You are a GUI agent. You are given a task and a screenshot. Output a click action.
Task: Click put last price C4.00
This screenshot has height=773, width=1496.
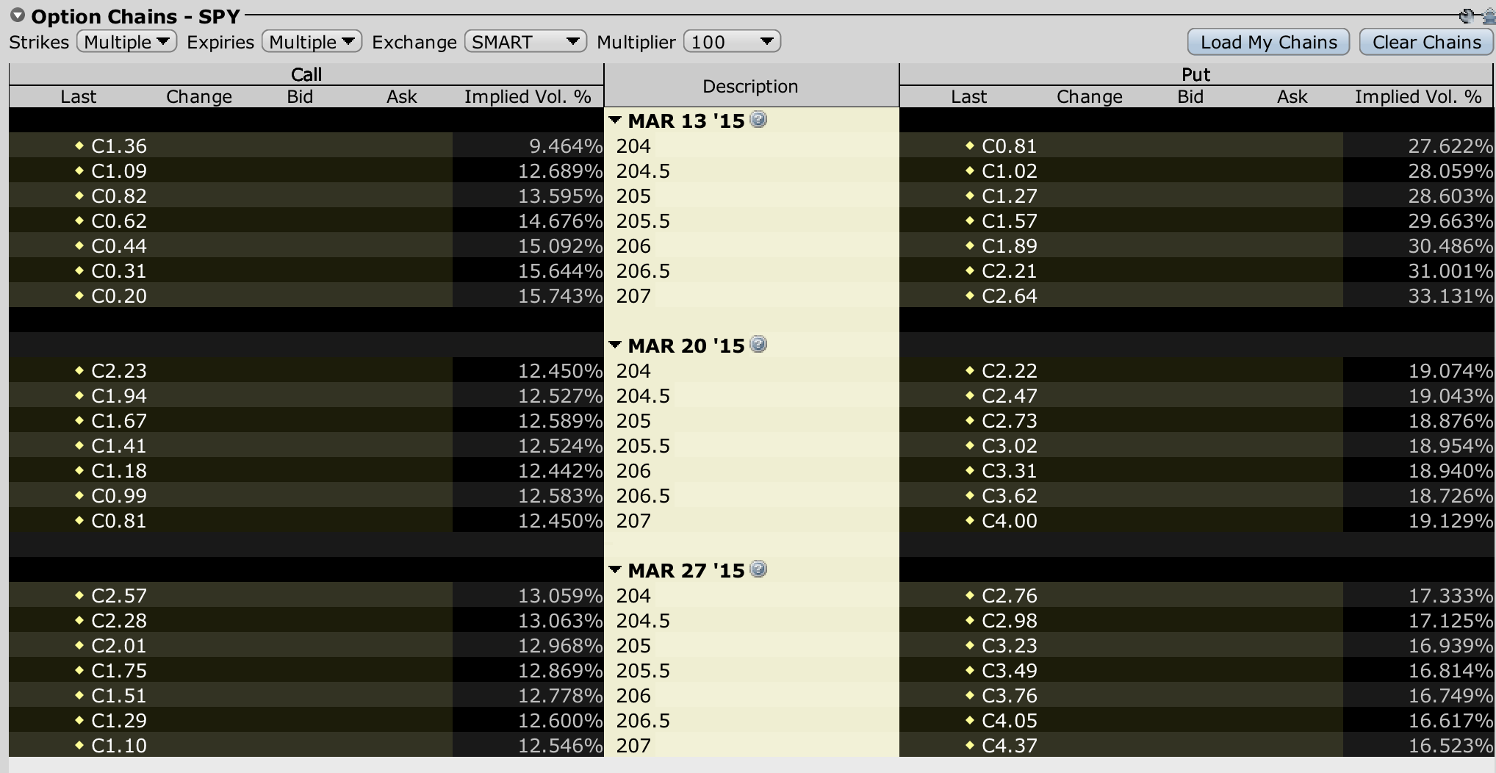1010,521
